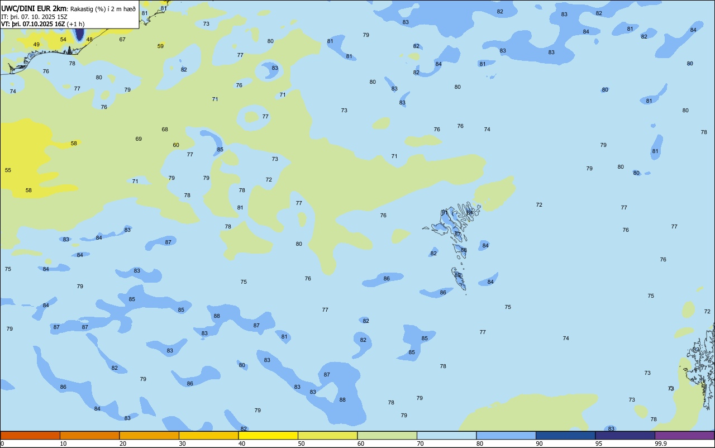The height and width of the screenshot is (448, 715).
Task: Click the 'UWC/DINI EUR 2km' title text
Action: click(x=34, y=8)
